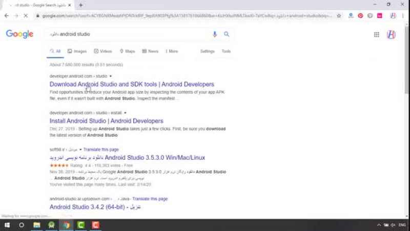Bookmark this page with the star icon

[339, 16]
